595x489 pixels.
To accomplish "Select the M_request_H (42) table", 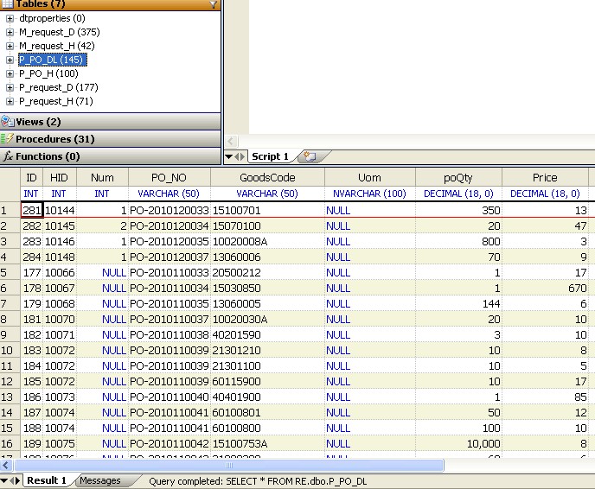I will [57, 46].
